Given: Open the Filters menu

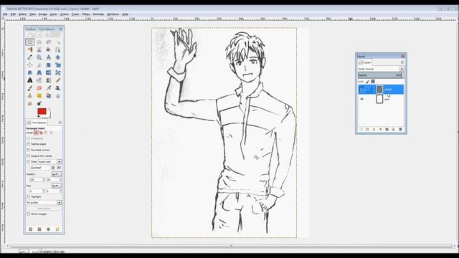Looking at the screenshot, I should [86, 14].
